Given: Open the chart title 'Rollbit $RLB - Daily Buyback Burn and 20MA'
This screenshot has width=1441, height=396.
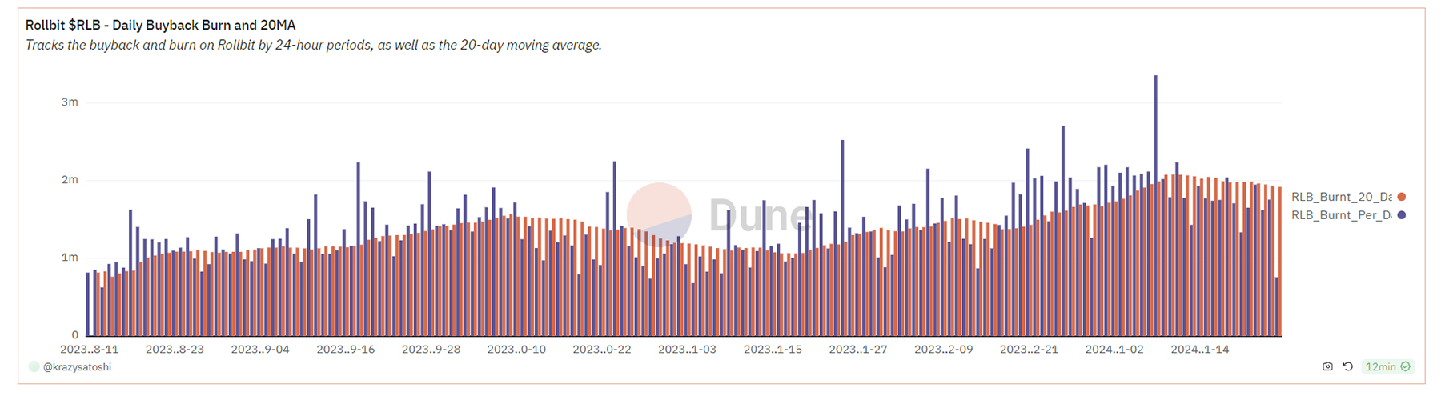Looking at the screenshot, I should pyautogui.click(x=160, y=25).
